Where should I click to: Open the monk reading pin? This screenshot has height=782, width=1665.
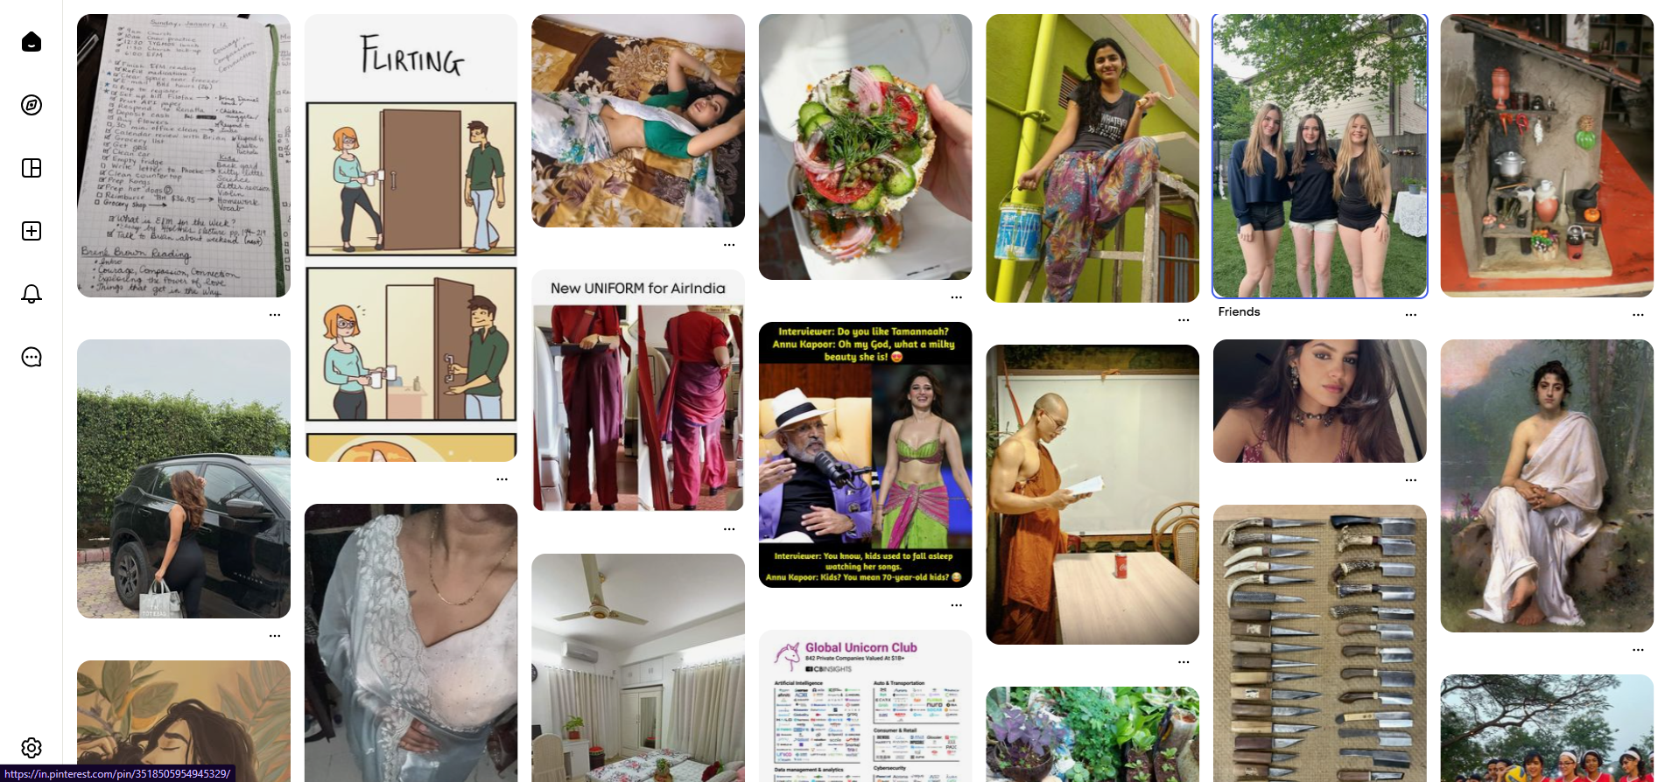tap(1092, 494)
